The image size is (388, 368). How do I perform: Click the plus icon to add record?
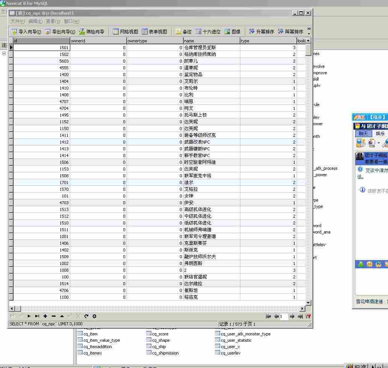(45, 316)
